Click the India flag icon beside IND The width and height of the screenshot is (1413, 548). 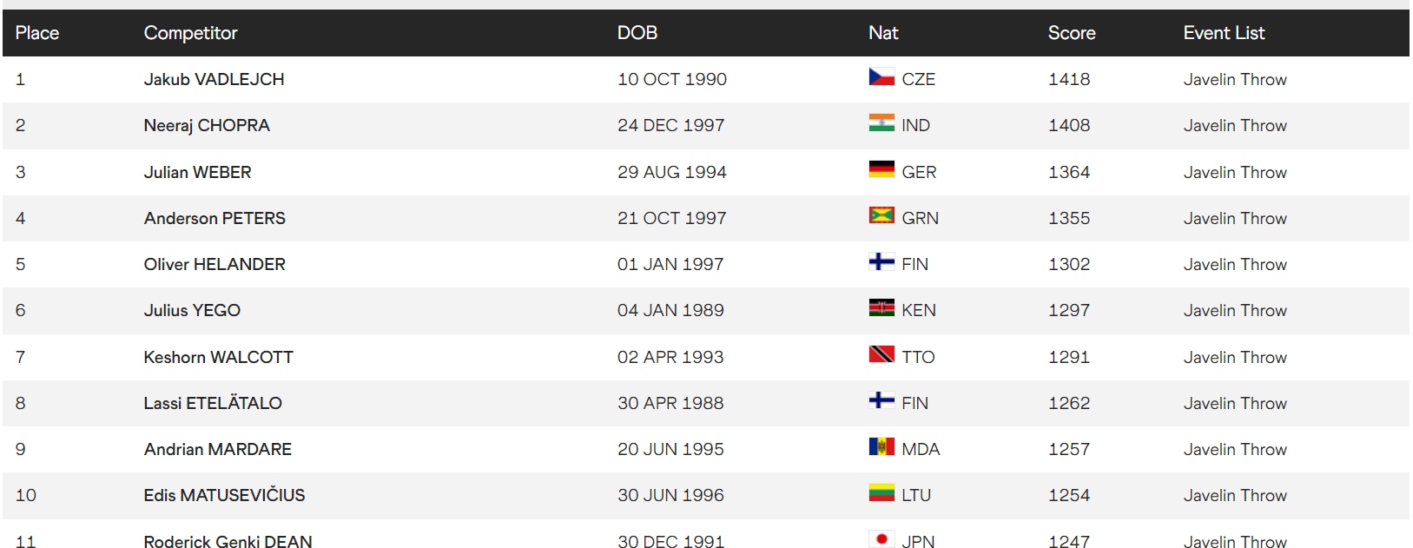click(881, 123)
